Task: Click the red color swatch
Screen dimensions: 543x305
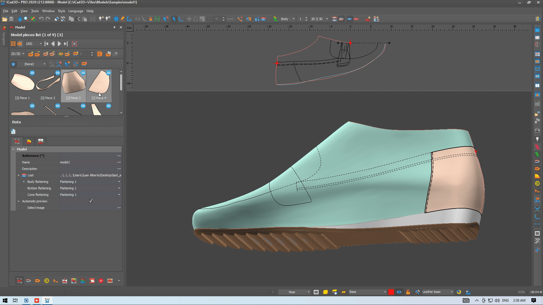Action: coord(391,292)
